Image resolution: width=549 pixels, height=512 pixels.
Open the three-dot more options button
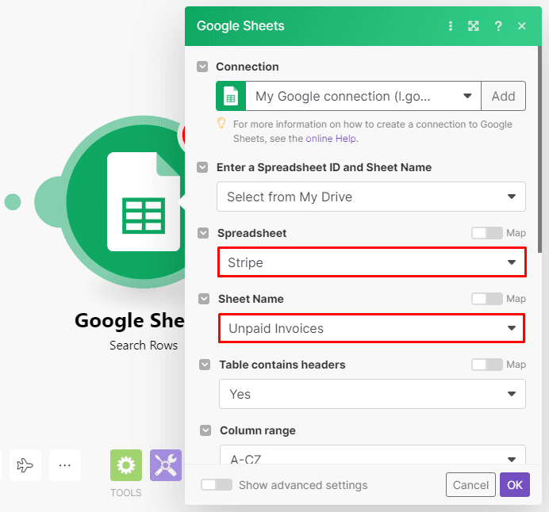65,466
